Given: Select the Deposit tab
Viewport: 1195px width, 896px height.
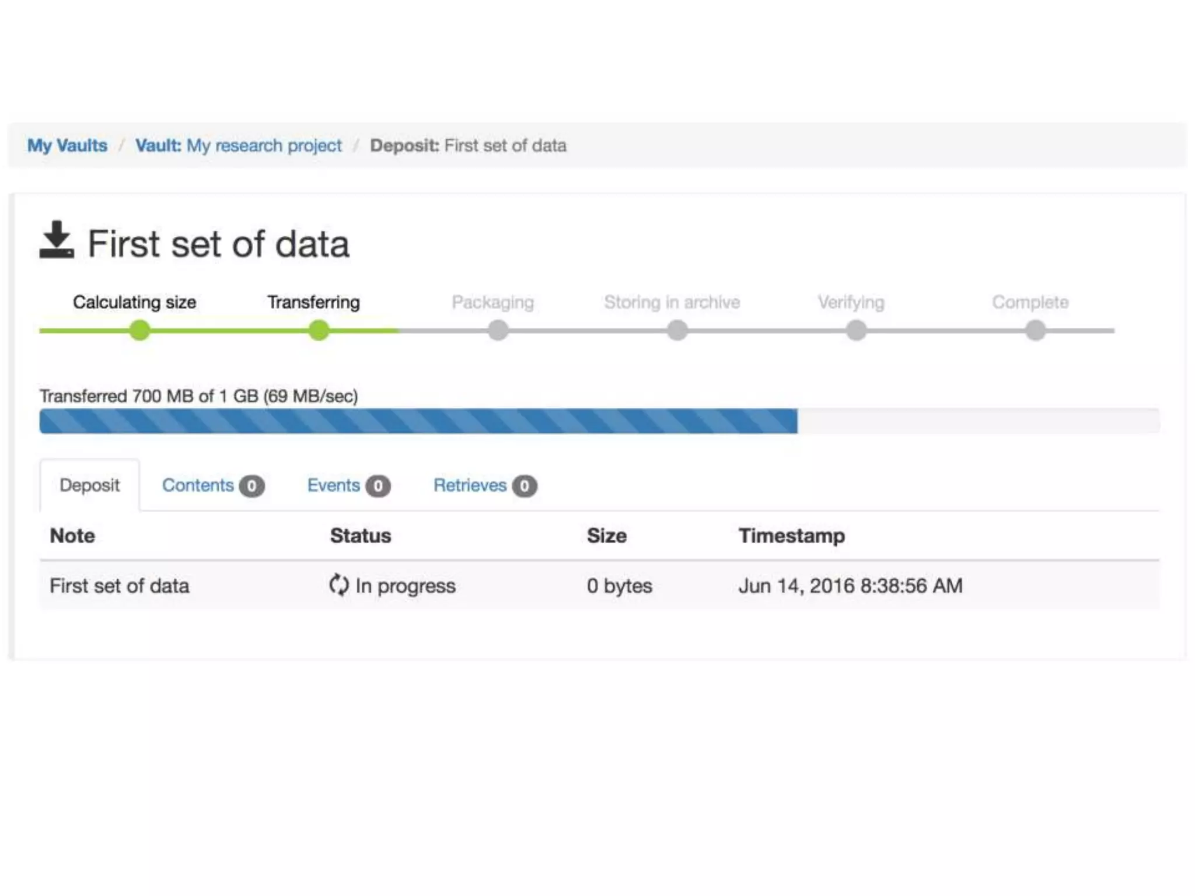Looking at the screenshot, I should click(x=89, y=485).
